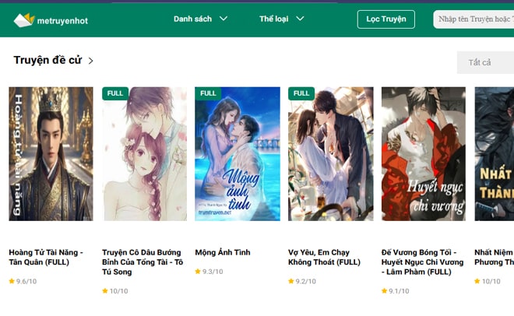Viewport: 514px width, 316px height.
Task: Expand the Danh sách chevron arrow
Action: pos(224,19)
